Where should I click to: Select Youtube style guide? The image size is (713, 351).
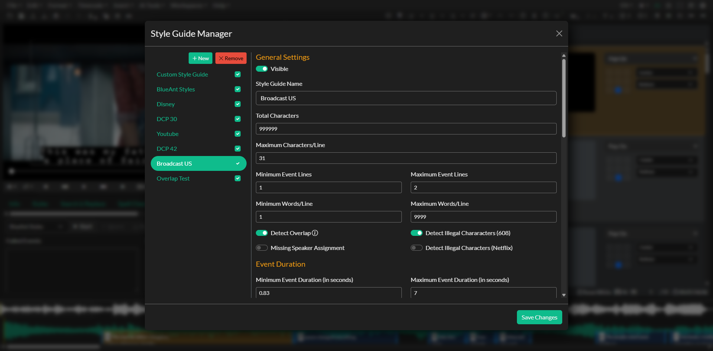(167, 134)
